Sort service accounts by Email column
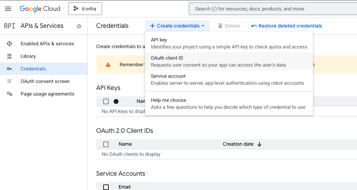 point(124,187)
